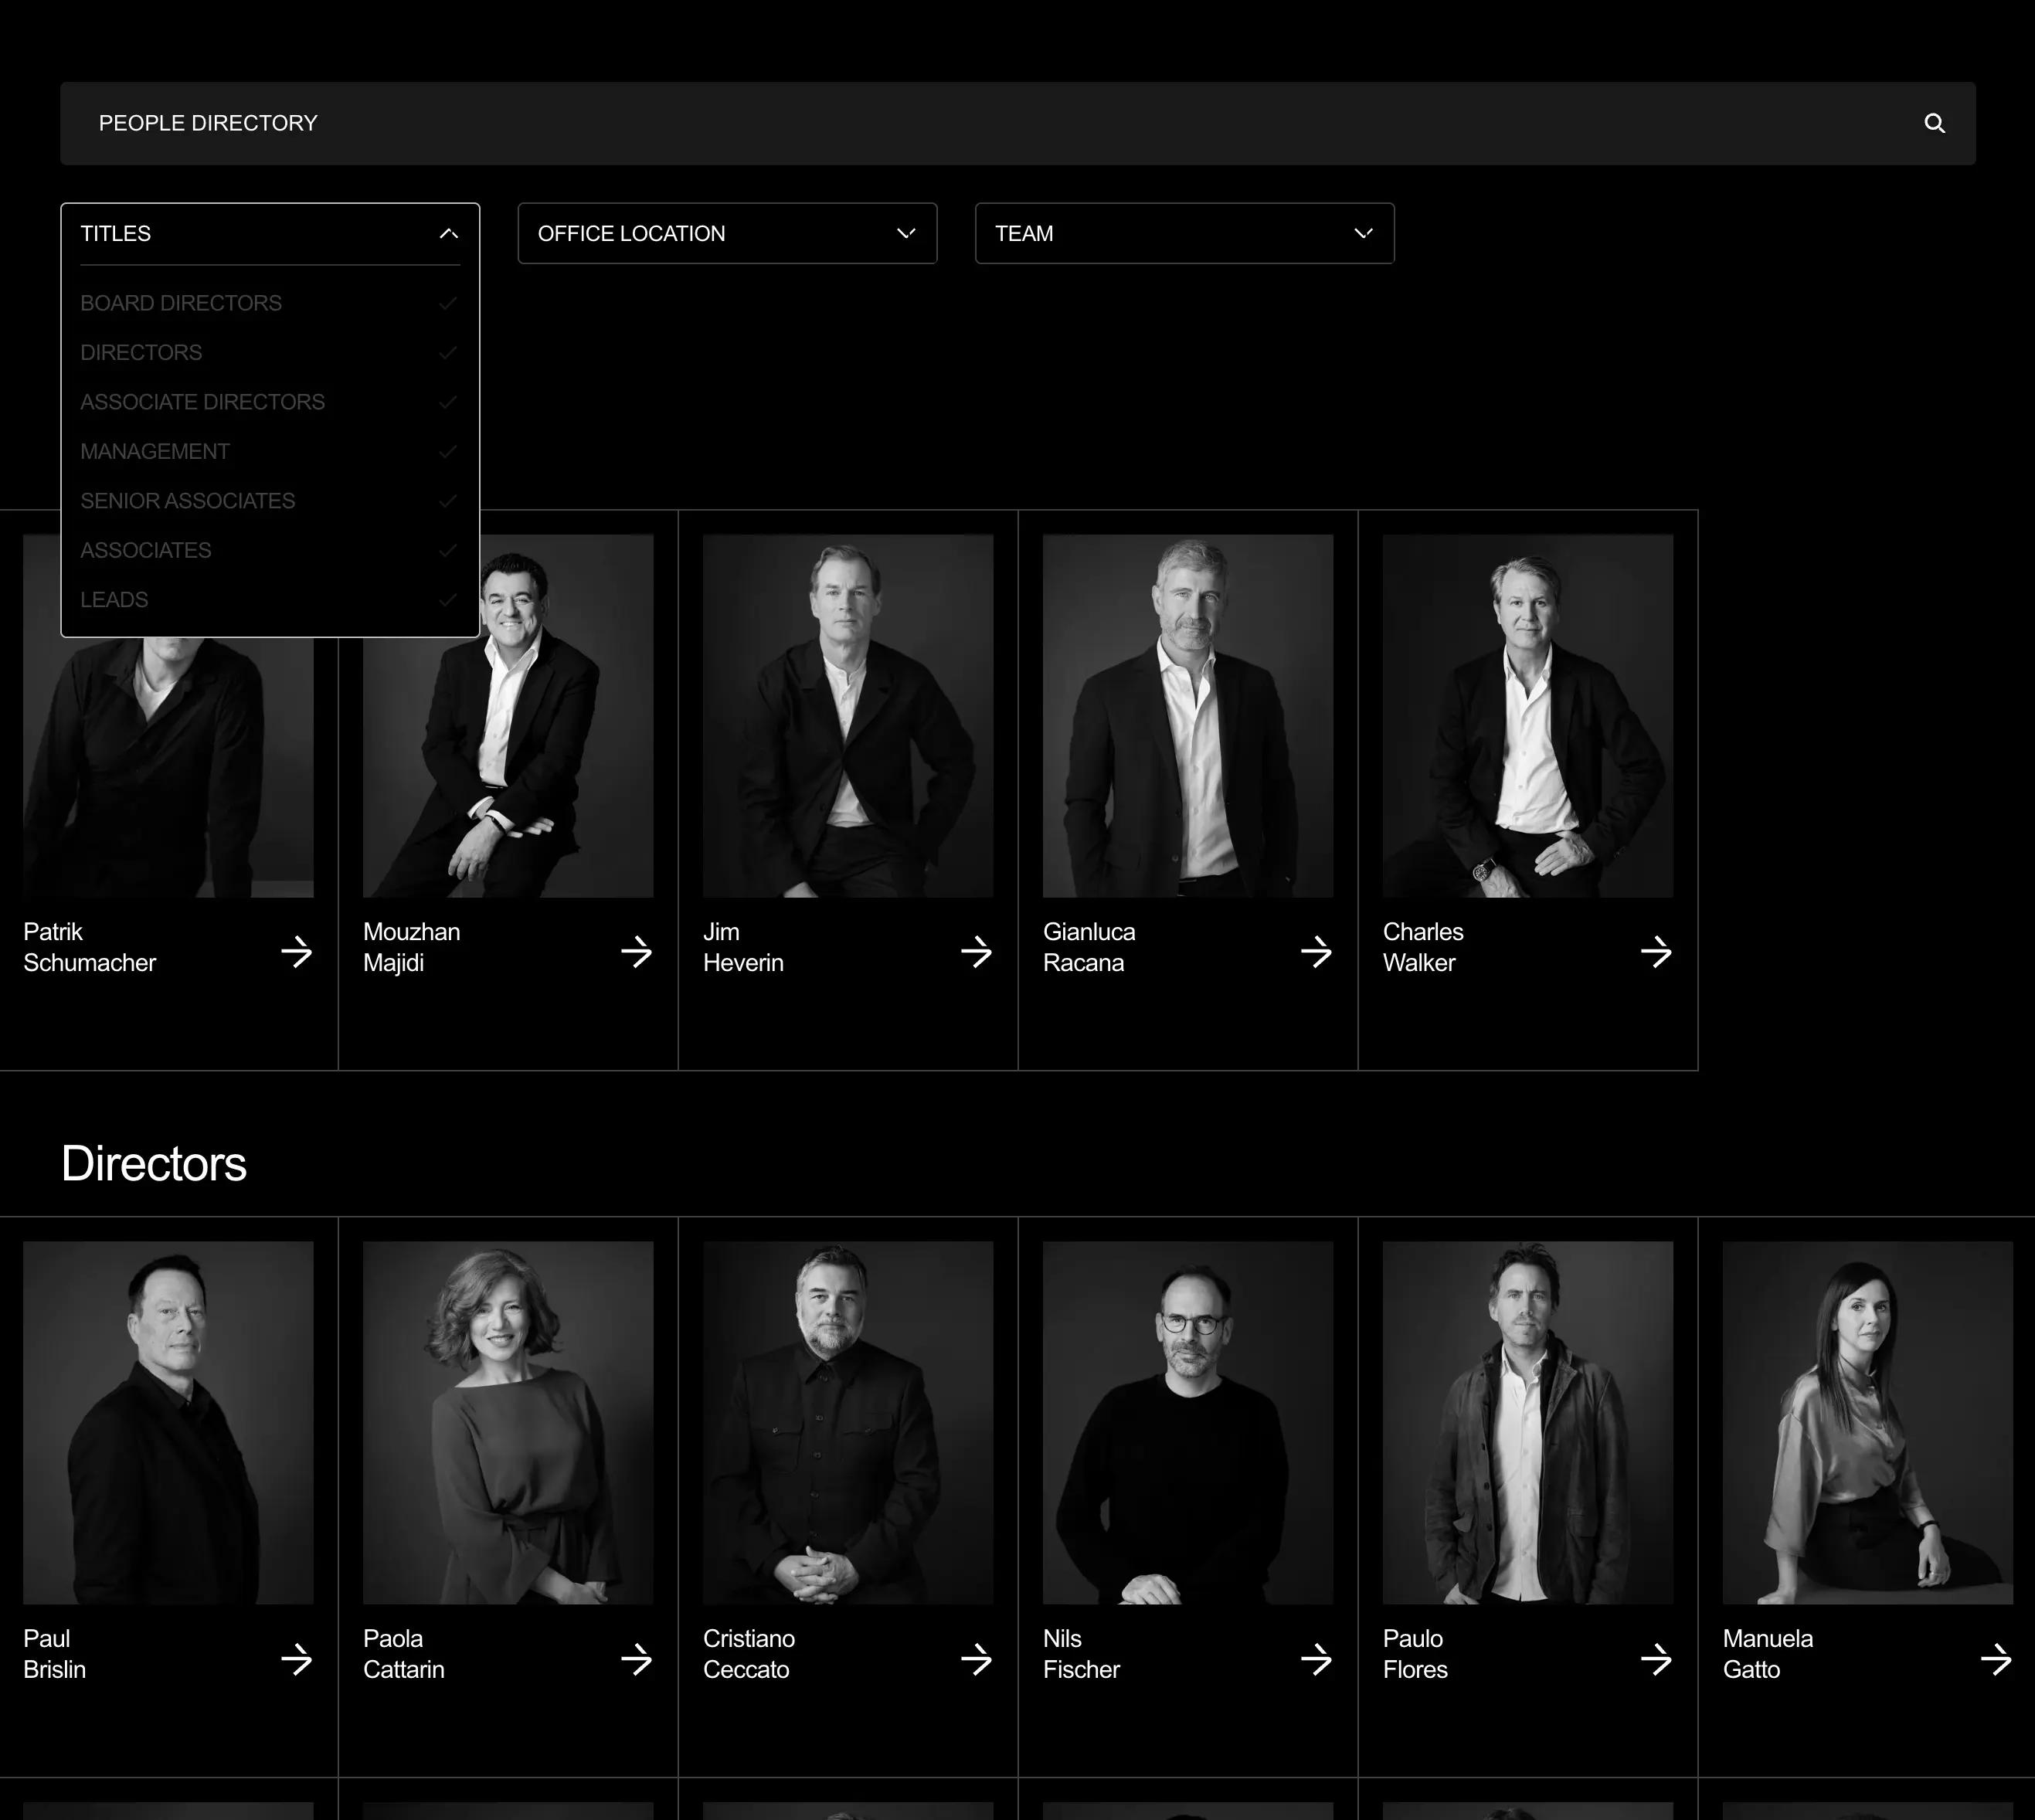Toggle the Directors filter checkmark
The width and height of the screenshot is (2035, 1820).
coord(448,352)
